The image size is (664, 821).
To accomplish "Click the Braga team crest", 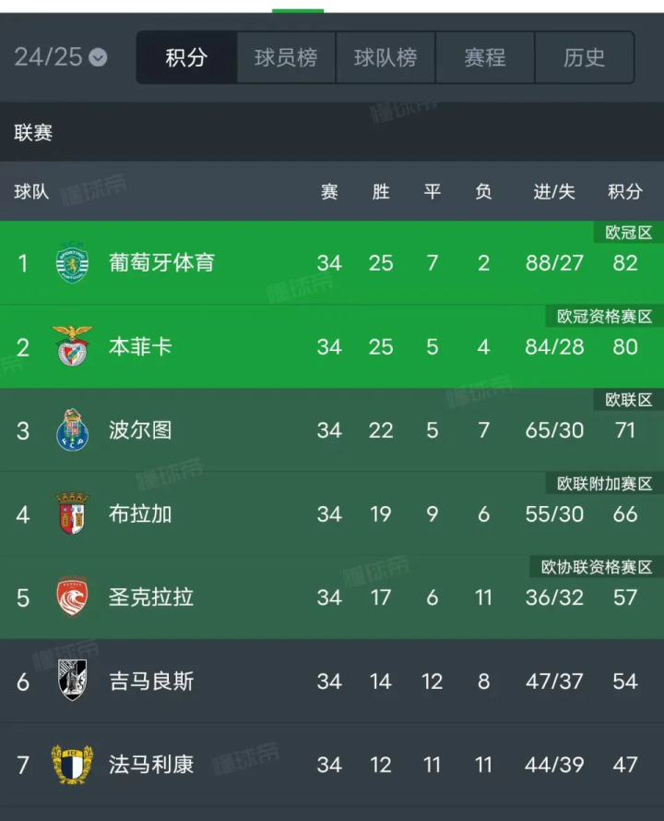I will point(72,514).
